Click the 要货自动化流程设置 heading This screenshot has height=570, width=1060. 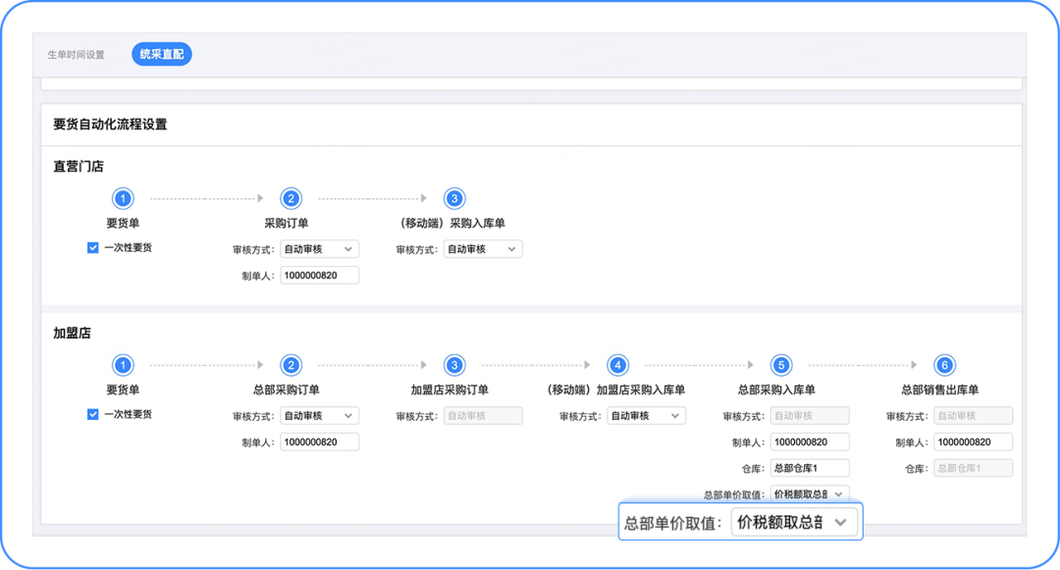coord(110,125)
